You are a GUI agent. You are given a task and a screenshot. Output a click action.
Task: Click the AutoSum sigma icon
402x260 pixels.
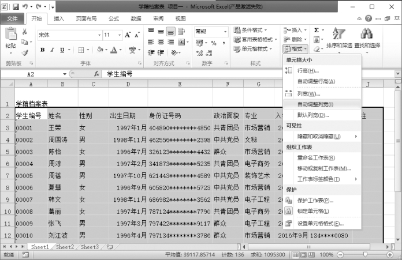pyautogui.click(x=317, y=29)
